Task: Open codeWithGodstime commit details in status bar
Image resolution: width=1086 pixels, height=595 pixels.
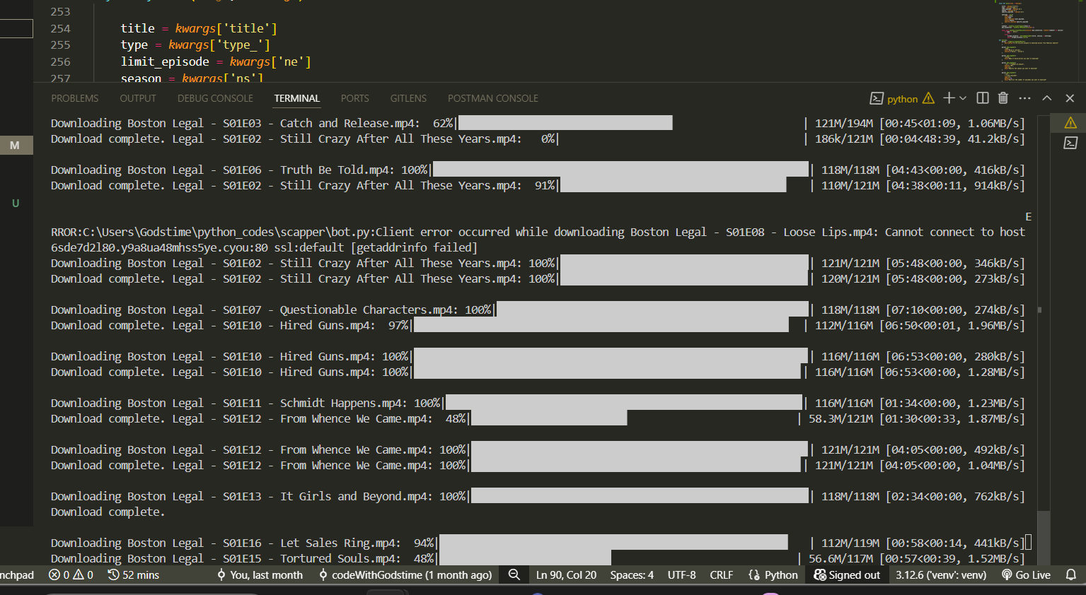Action: (405, 575)
